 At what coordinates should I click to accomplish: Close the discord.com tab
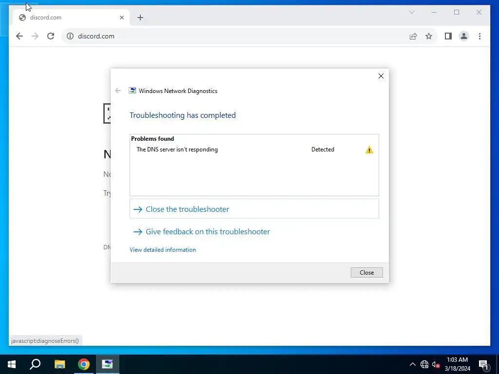121,18
